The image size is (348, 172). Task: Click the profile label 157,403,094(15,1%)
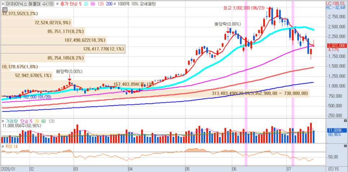pos(134,84)
